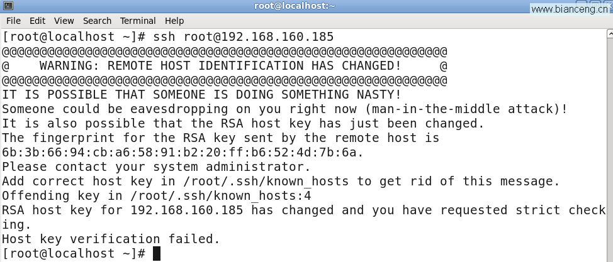Viewport: 613px width, 262px height.
Task: Click the scrollbar up arrow
Action: point(610,34)
